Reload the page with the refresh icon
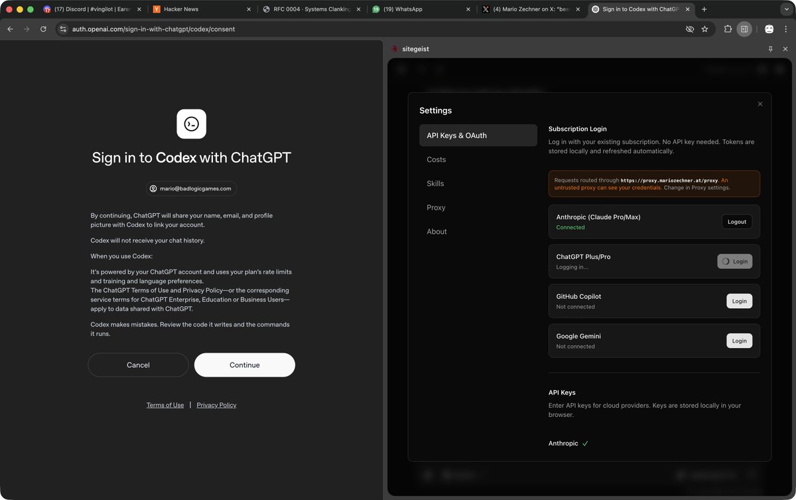The width and height of the screenshot is (796, 500). coord(43,29)
